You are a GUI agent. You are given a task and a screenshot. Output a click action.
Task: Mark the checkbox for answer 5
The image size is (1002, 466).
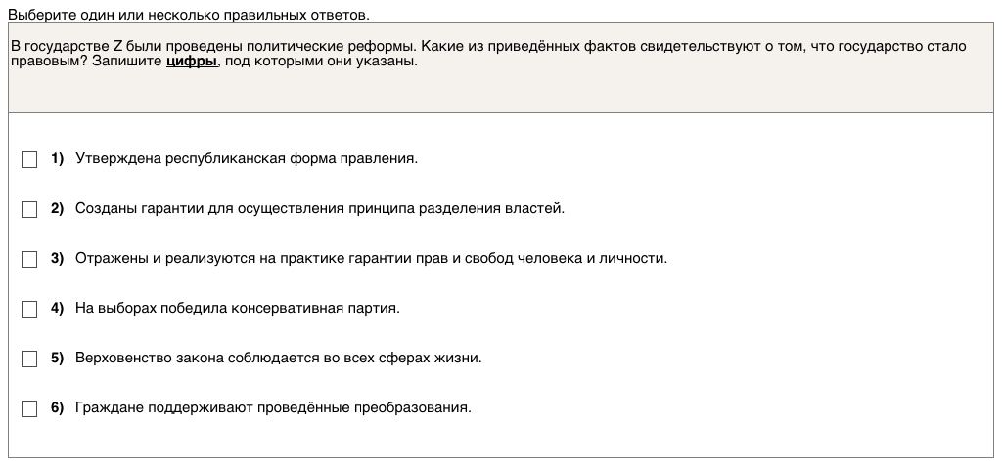pos(29,359)
